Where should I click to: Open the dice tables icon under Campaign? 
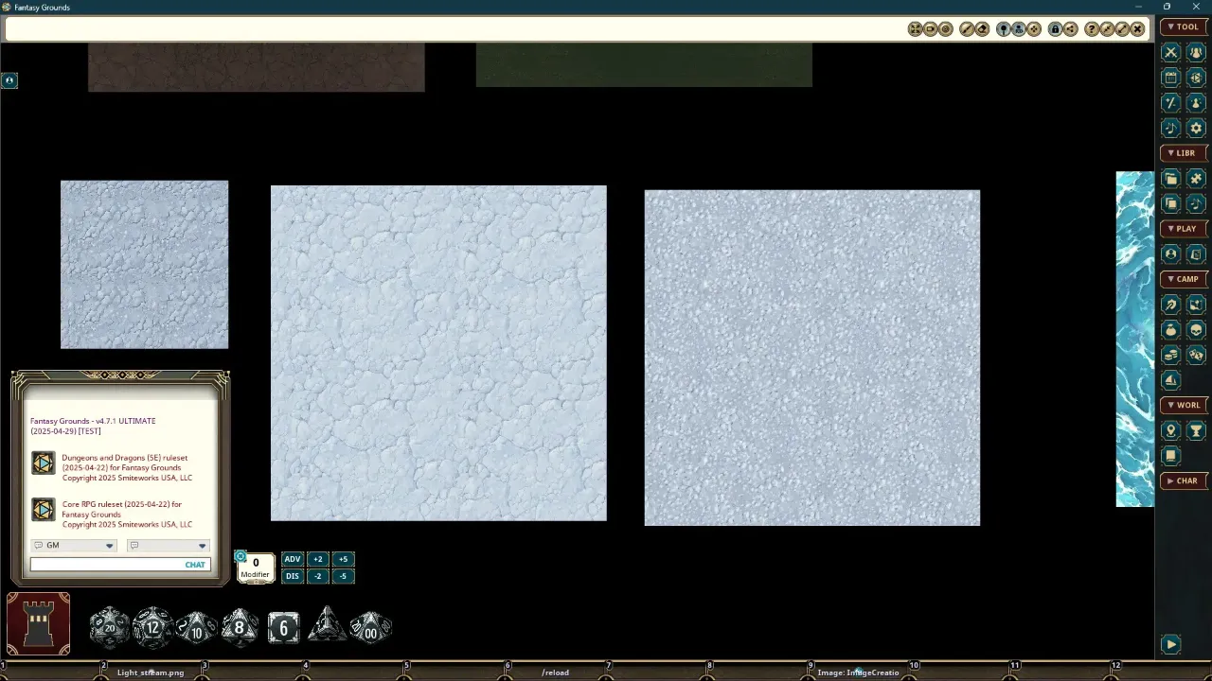[x=1196, y=355]
